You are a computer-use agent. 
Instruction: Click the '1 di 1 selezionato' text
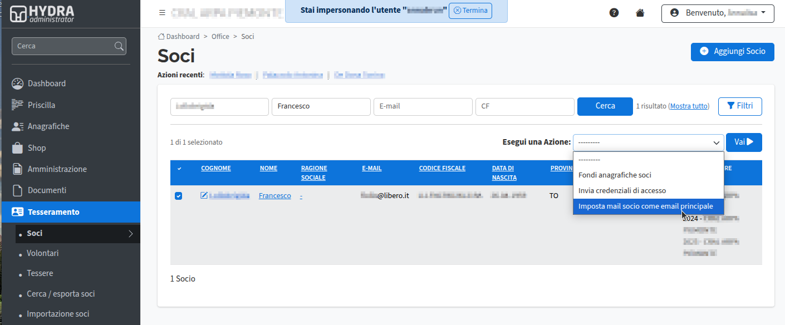point(196,142)
